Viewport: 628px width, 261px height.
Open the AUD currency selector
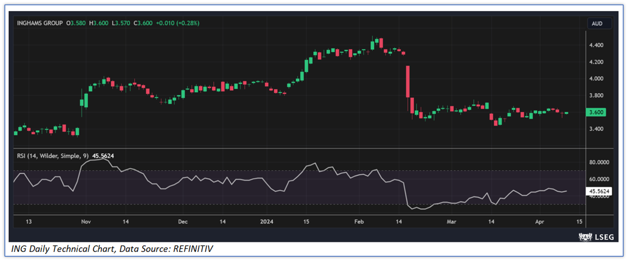599,23
